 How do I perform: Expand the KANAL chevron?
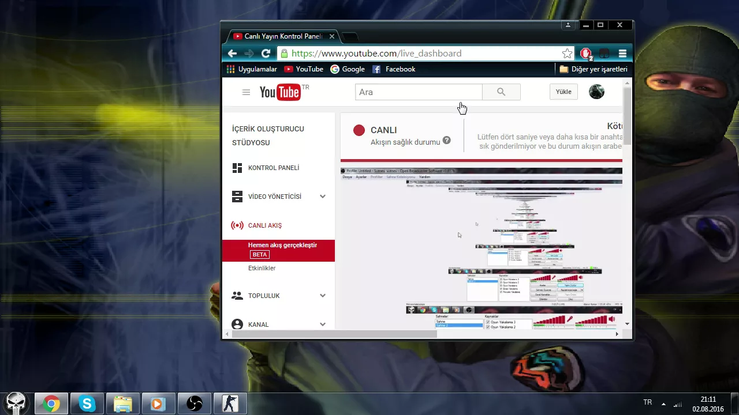tap(323, 325)
